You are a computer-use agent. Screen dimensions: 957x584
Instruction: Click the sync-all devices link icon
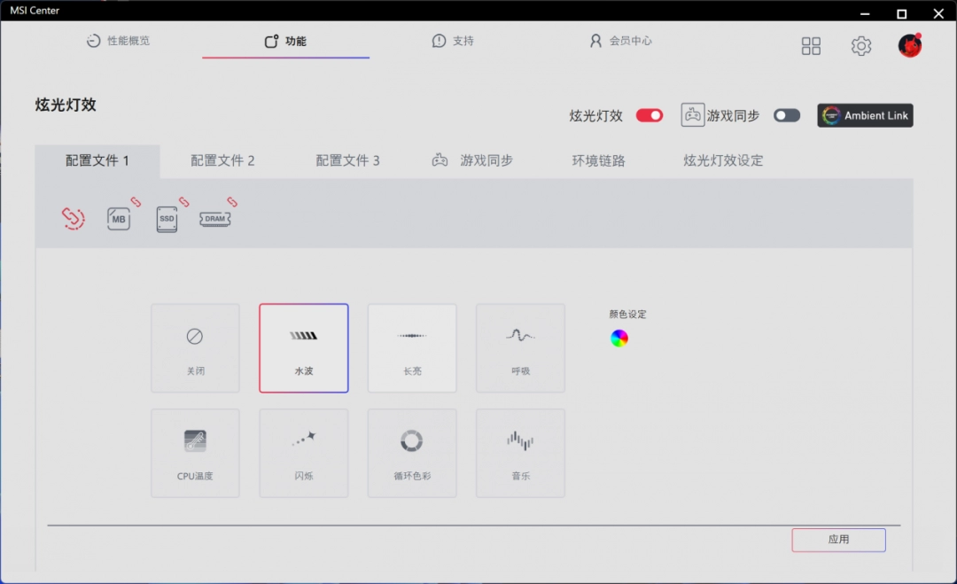tap(74, 218)
